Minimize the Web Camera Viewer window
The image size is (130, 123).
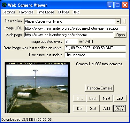pos(110,5)
